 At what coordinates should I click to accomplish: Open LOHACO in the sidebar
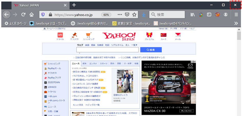click(52, 87)
